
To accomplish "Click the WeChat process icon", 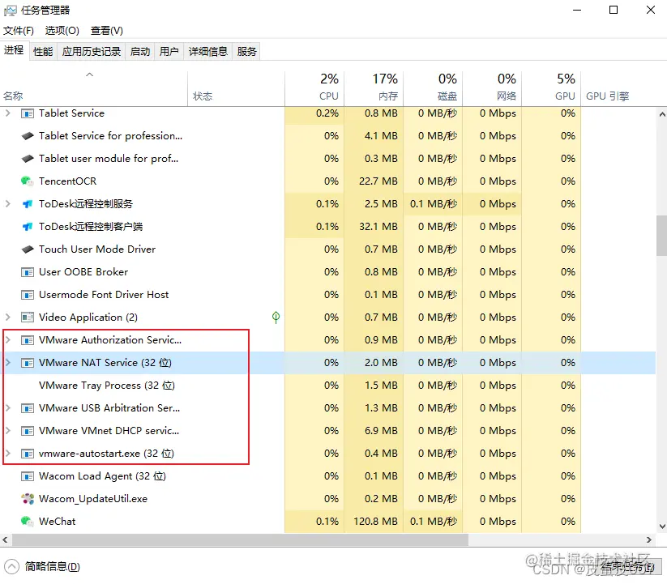I will 28,522.
